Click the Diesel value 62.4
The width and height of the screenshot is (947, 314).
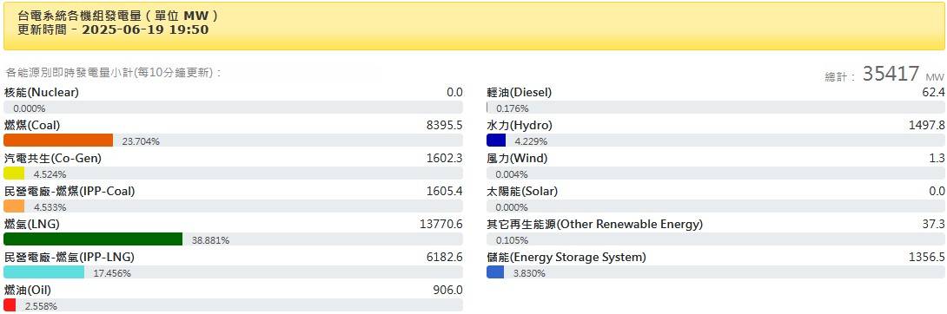coord(934,92)
